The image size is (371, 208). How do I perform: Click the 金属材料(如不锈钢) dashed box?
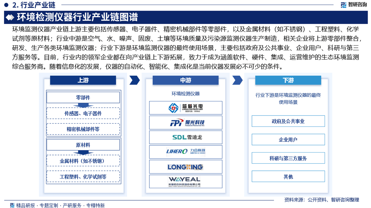83,161
